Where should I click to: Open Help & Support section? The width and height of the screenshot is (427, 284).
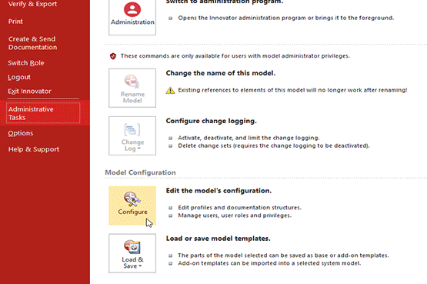(x=34, y=149)
